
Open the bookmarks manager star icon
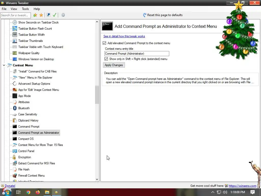tap(41, 15)
